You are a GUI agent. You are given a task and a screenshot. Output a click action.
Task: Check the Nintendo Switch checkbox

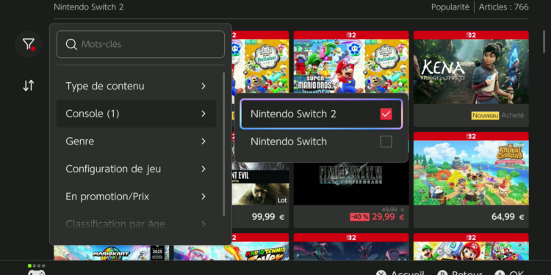(386, 142)
